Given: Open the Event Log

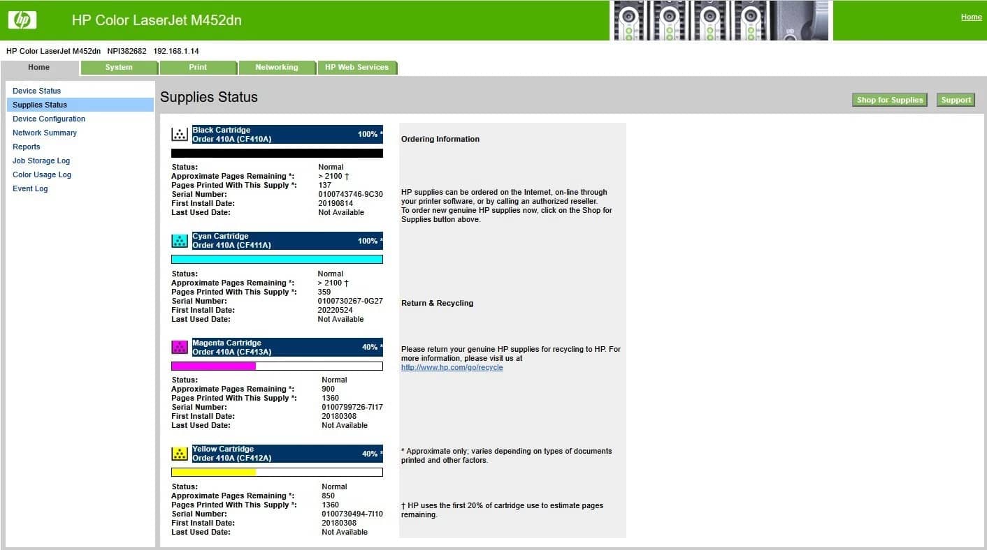Looking at the screenshot, I should 30,188.
